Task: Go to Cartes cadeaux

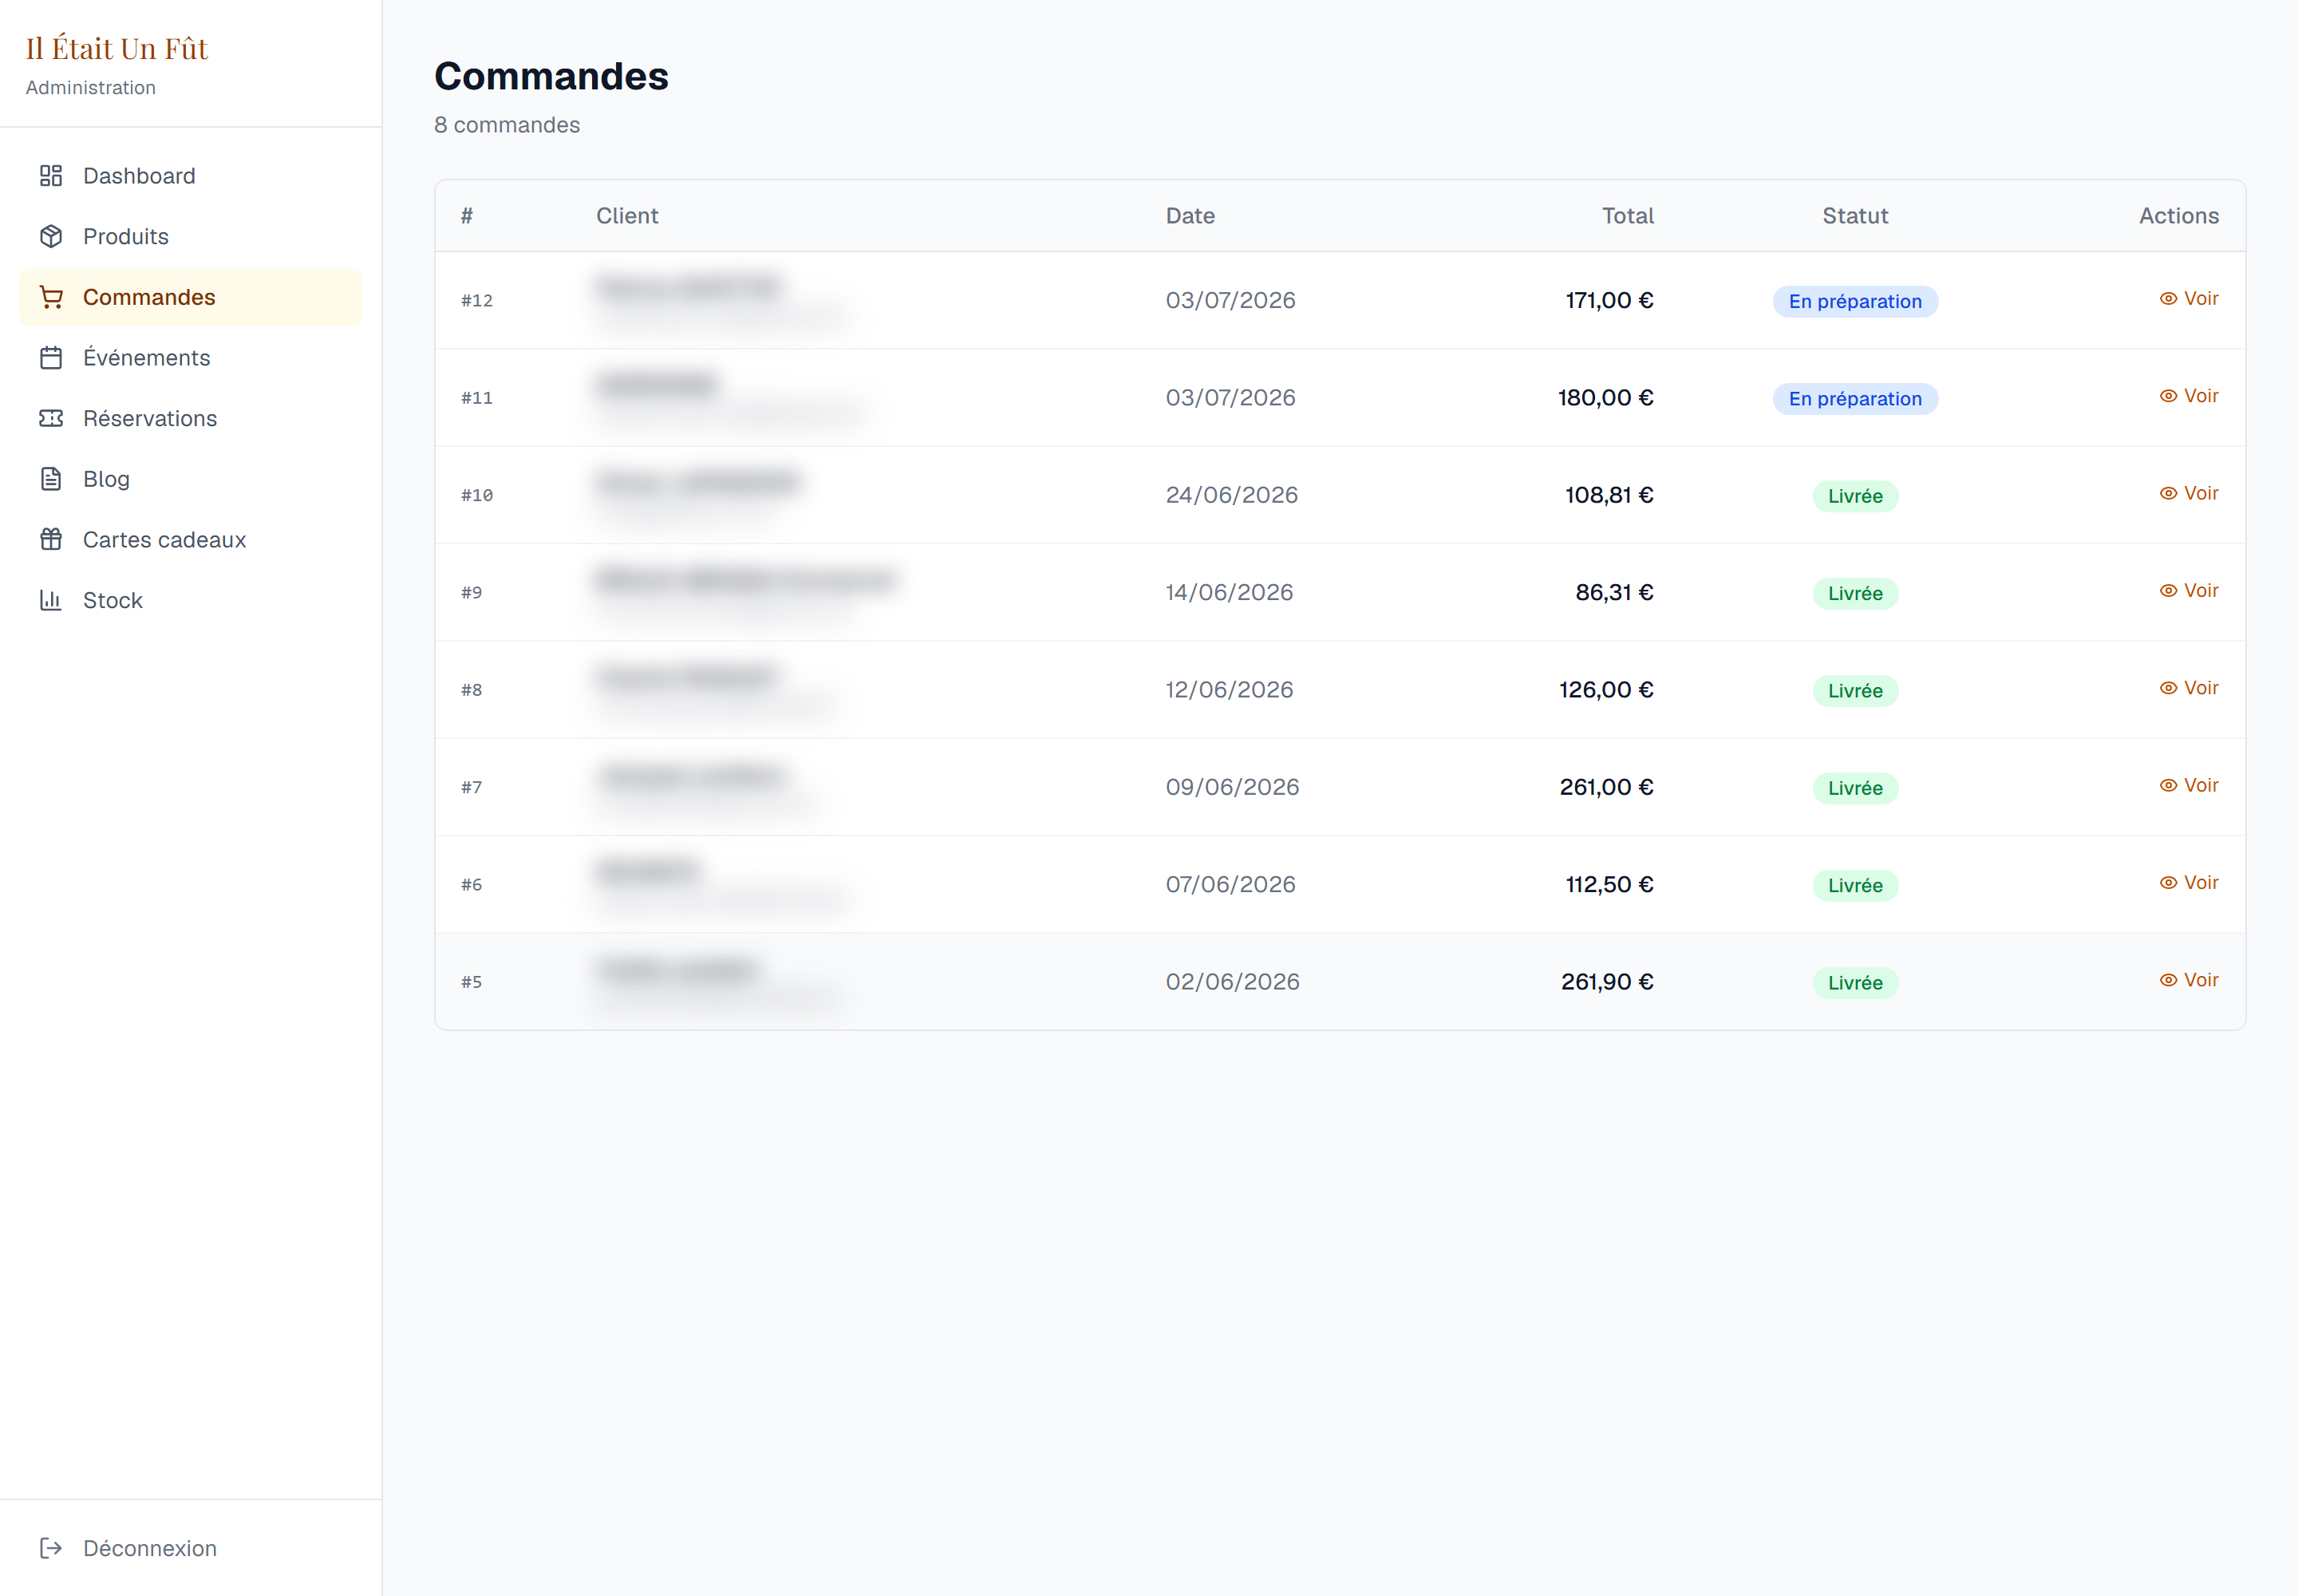Action: coord(190,540)
